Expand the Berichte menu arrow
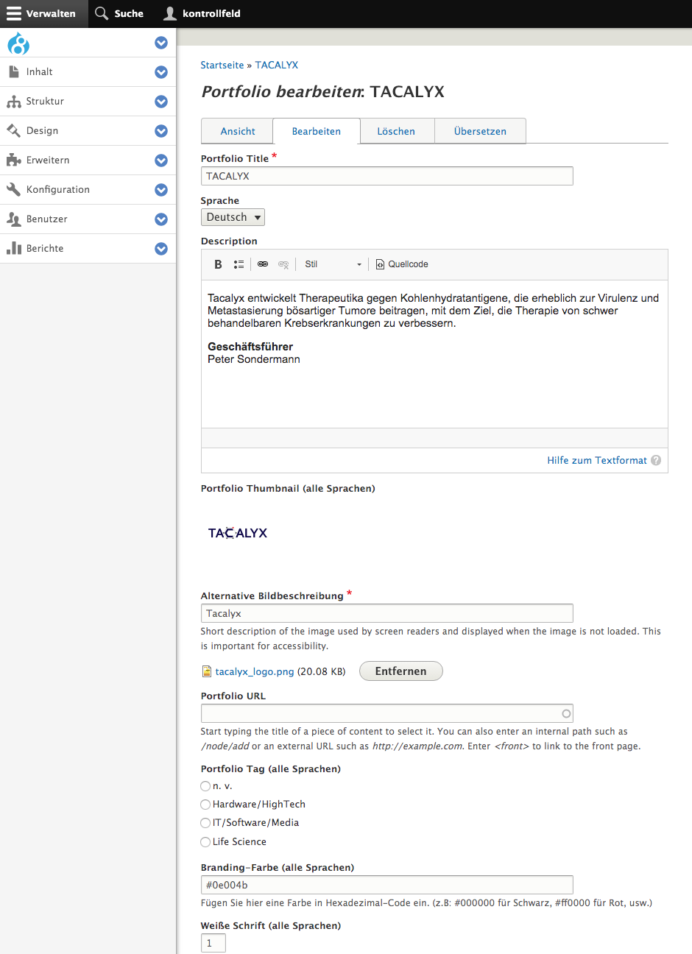Viewport: 692px width, 954px height. click(161, 249)
